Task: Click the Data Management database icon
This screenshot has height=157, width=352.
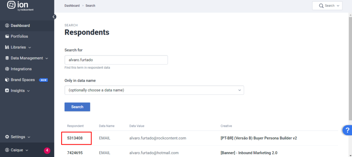Action: [x=7, y=58]
